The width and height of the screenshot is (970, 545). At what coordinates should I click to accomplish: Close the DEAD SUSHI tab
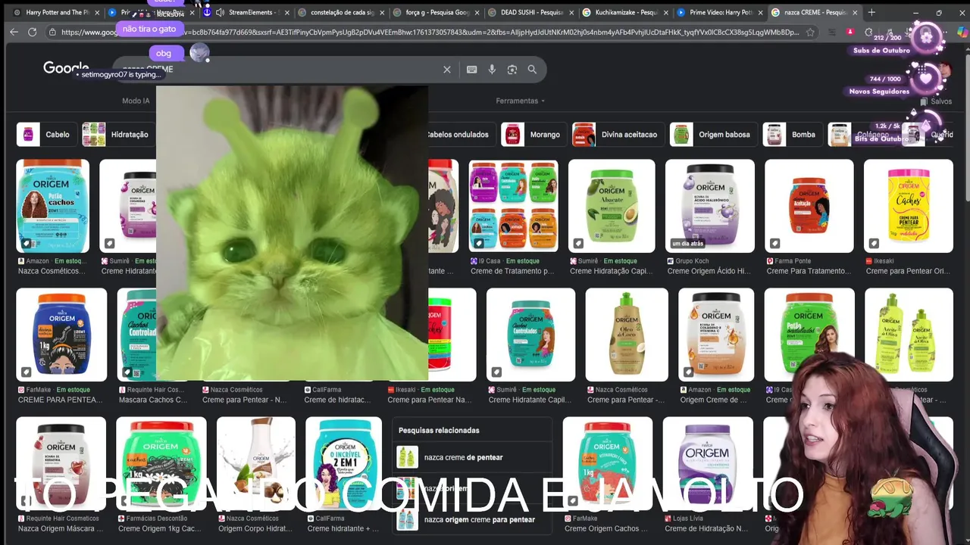point(571,12)
